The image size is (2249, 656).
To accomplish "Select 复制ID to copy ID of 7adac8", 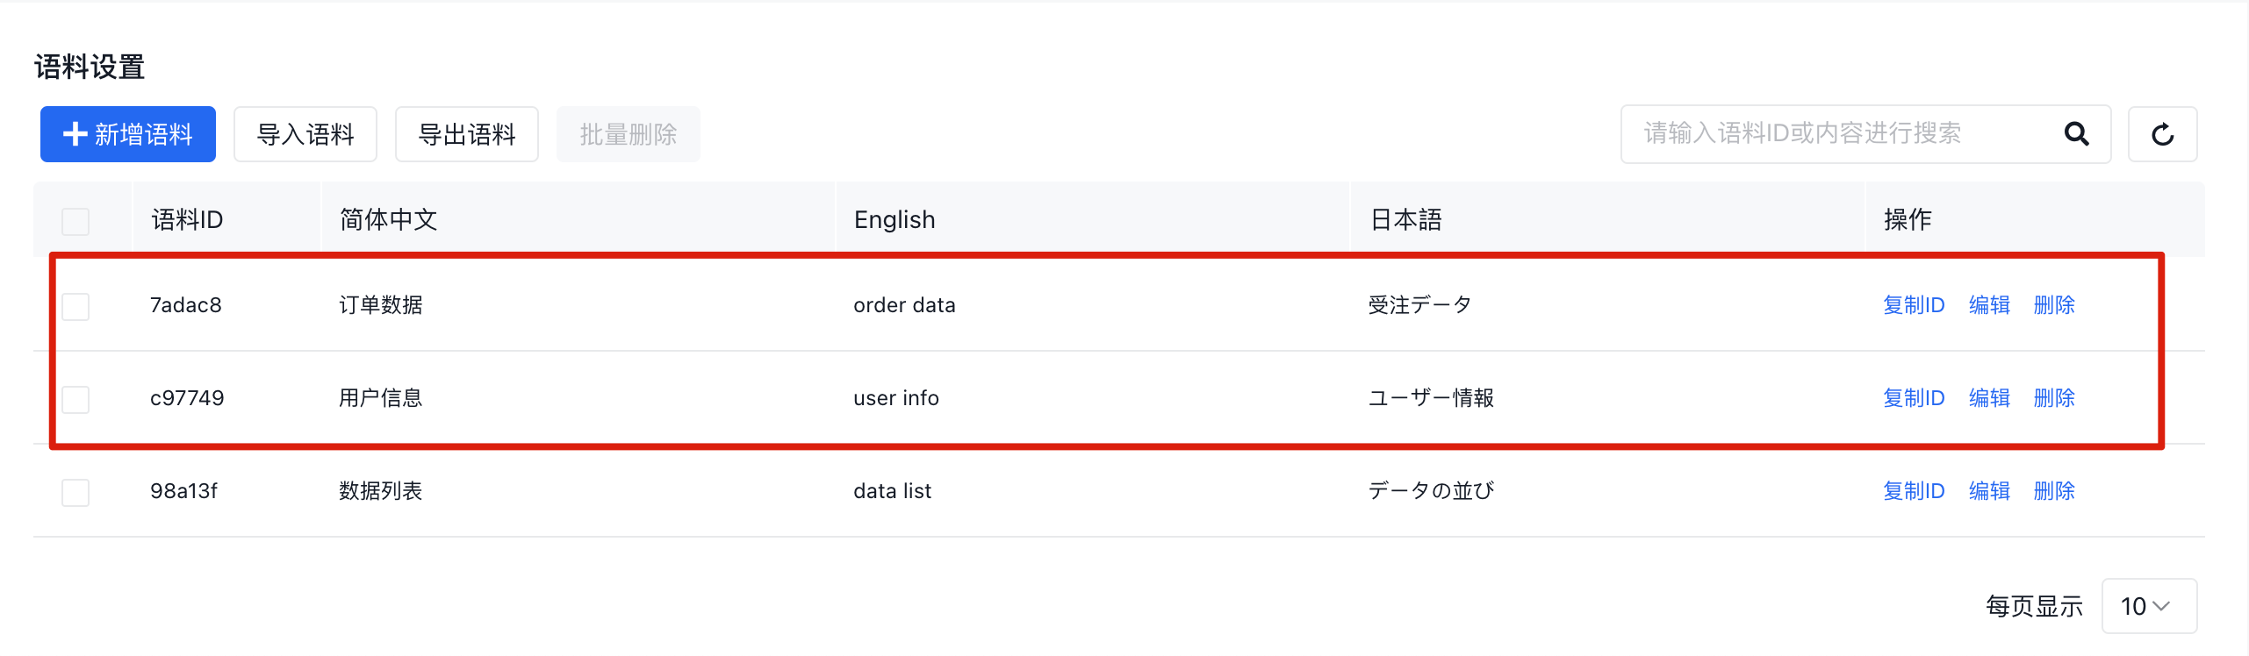I will pyautogui.click(x=1913, y=305).
